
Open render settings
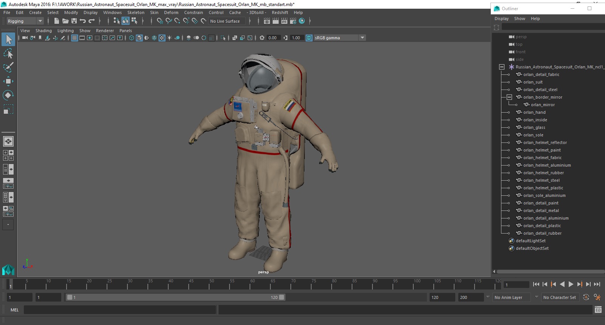coord(293,21)
